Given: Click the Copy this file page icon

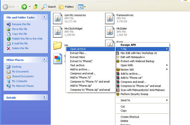Looking at the screenshot, I should pyautogui.click(x=9, y=34).
